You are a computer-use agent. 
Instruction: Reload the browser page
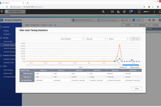7,7
